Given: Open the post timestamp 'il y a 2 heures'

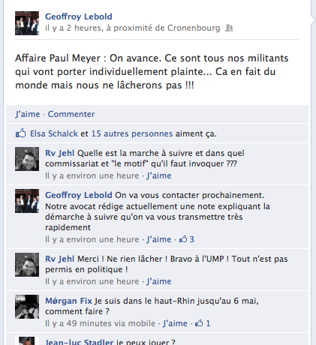Looking at the screenshot, I should point(74,28).
